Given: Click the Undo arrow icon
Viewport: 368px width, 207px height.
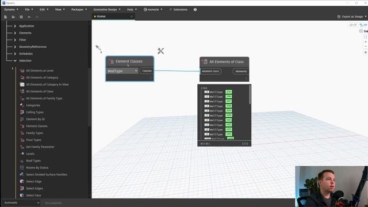Looking at the screenshot, I should coord(29,17).
